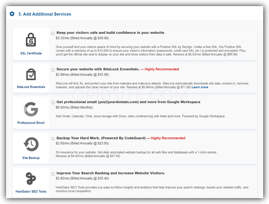The width and height of the screenshot is (269, 204).
Task: Tick the SiteLock Essentials checkbox
Action: [53, 70]
